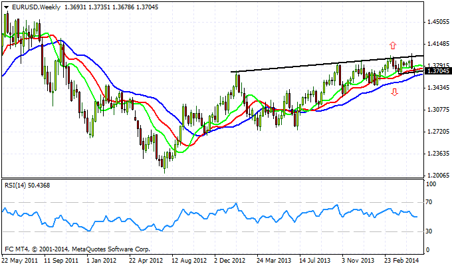The image size is (452, 266).
Task: Click the 24 Mar 2013 date label
Action: point(274,260)
